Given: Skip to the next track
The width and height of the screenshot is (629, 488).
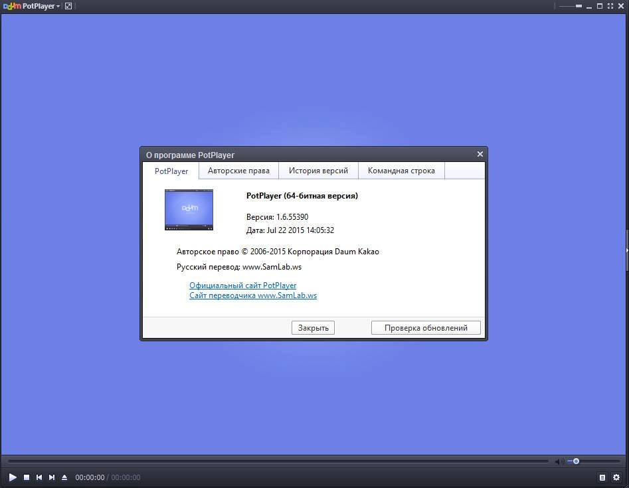Looking at the screenshot, I should pos(51,477).
